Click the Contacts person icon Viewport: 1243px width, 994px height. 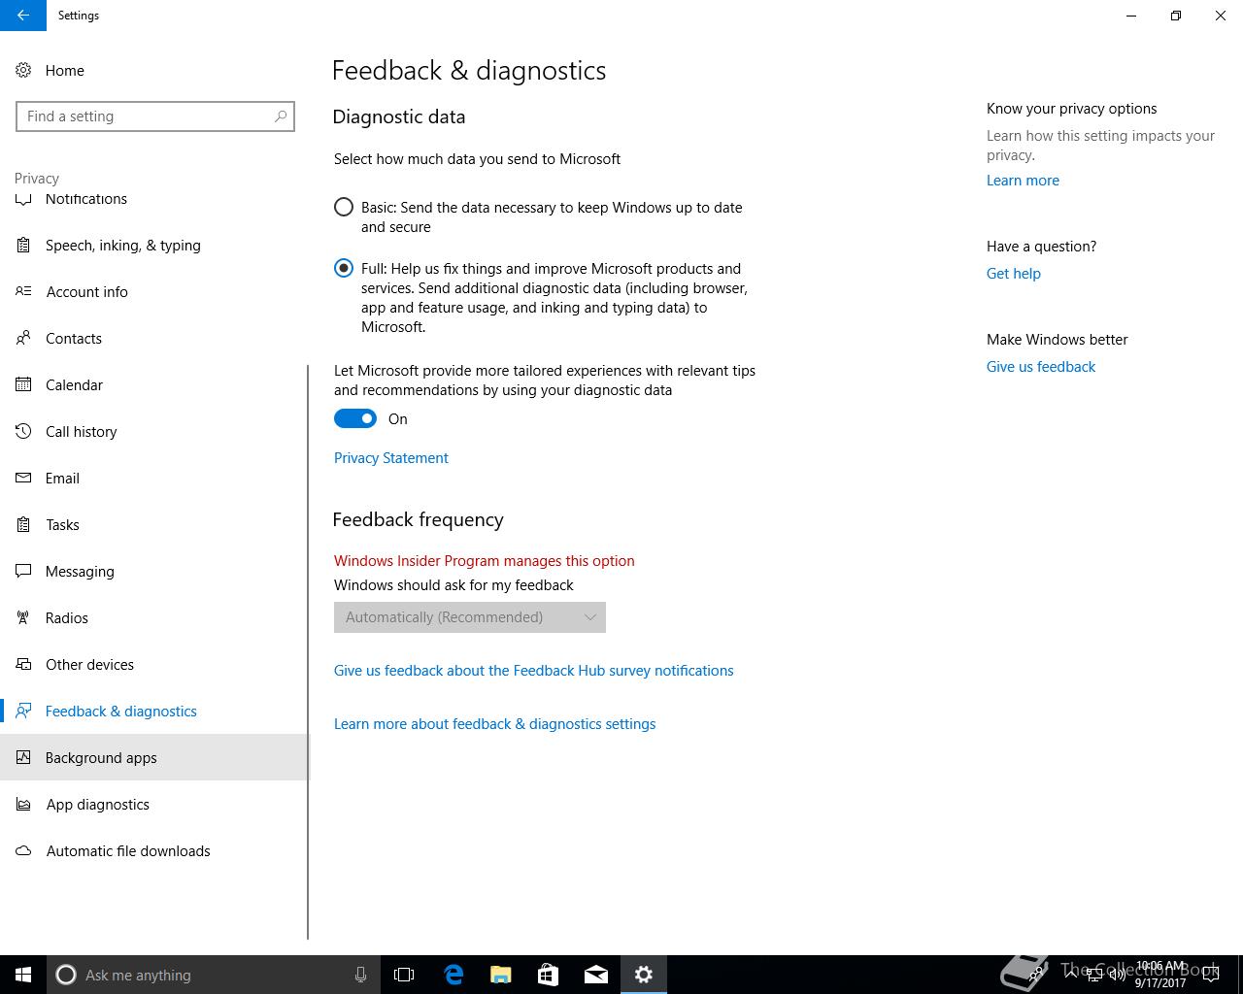point(23,339)
